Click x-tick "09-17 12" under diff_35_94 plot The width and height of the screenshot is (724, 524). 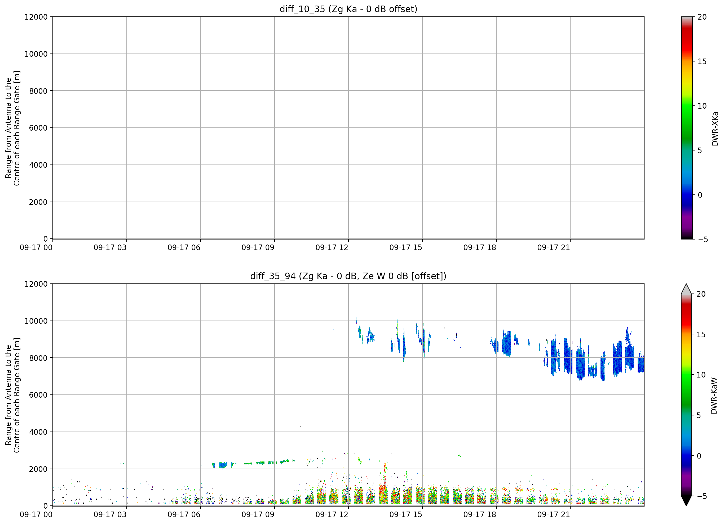tap(332, 514)
